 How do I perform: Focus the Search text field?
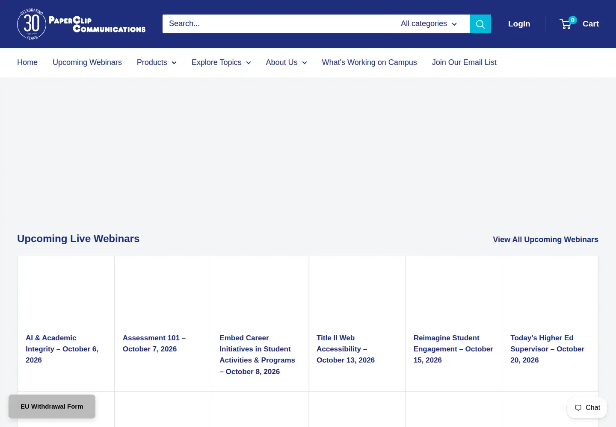[276, 24]
